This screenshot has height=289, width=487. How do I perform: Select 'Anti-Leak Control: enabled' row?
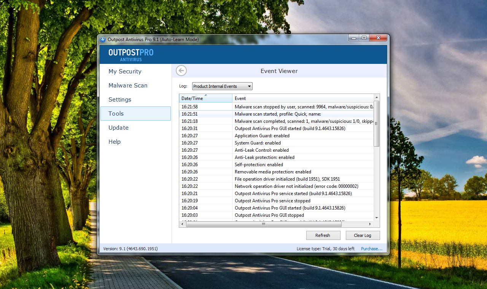coord(277,150)
